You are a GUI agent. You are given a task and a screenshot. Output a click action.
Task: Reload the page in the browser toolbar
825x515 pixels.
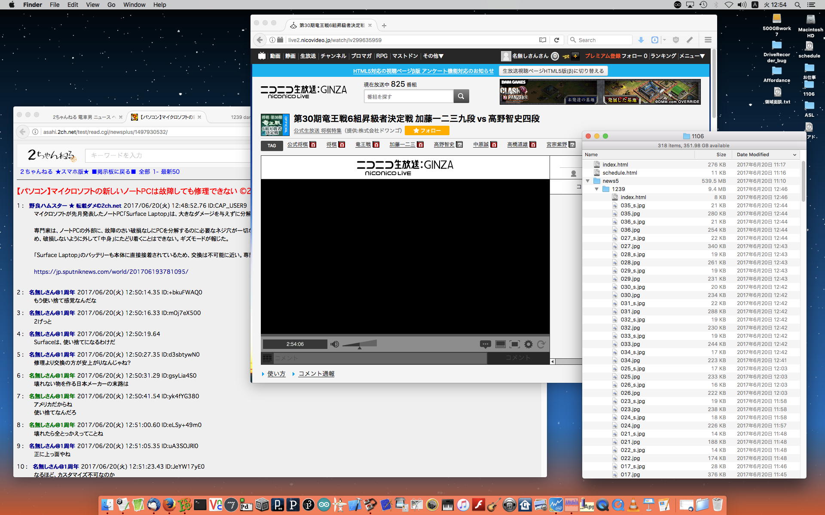(x=556, y=40)
